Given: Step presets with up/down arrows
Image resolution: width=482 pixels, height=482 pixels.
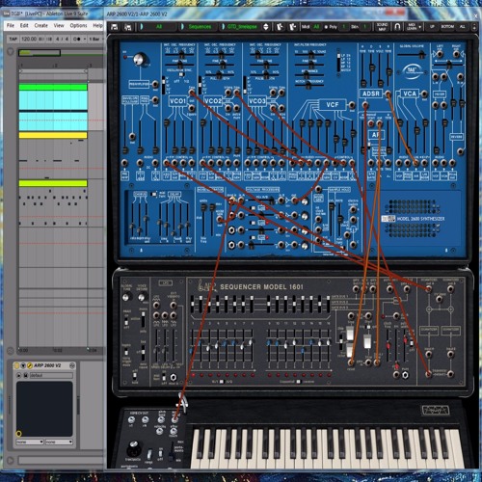Looking at the screenshot, I should pos(266,27).
